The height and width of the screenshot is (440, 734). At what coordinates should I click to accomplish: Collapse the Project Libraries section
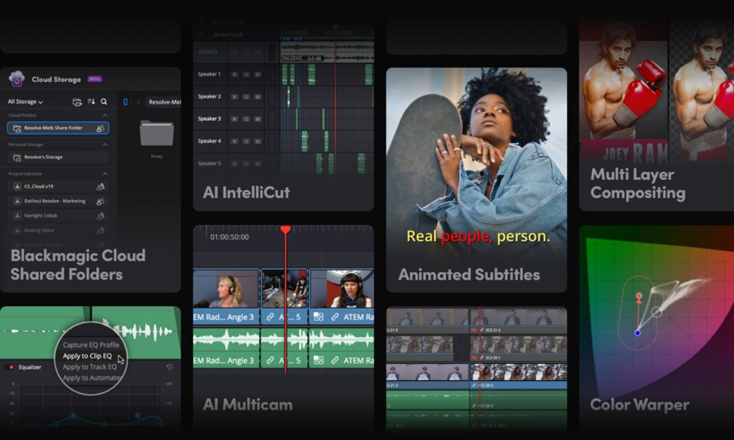pyautogui.click(x=105, y=174)
